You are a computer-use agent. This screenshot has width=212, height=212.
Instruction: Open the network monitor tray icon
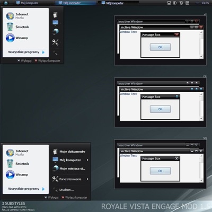[169, 3]
